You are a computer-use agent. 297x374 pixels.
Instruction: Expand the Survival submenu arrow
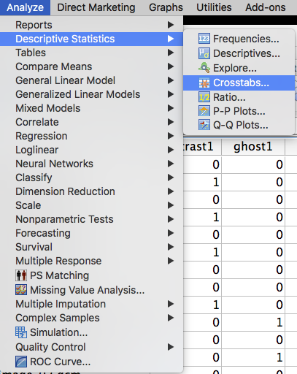pyautogui.click(x=171, y=247)
